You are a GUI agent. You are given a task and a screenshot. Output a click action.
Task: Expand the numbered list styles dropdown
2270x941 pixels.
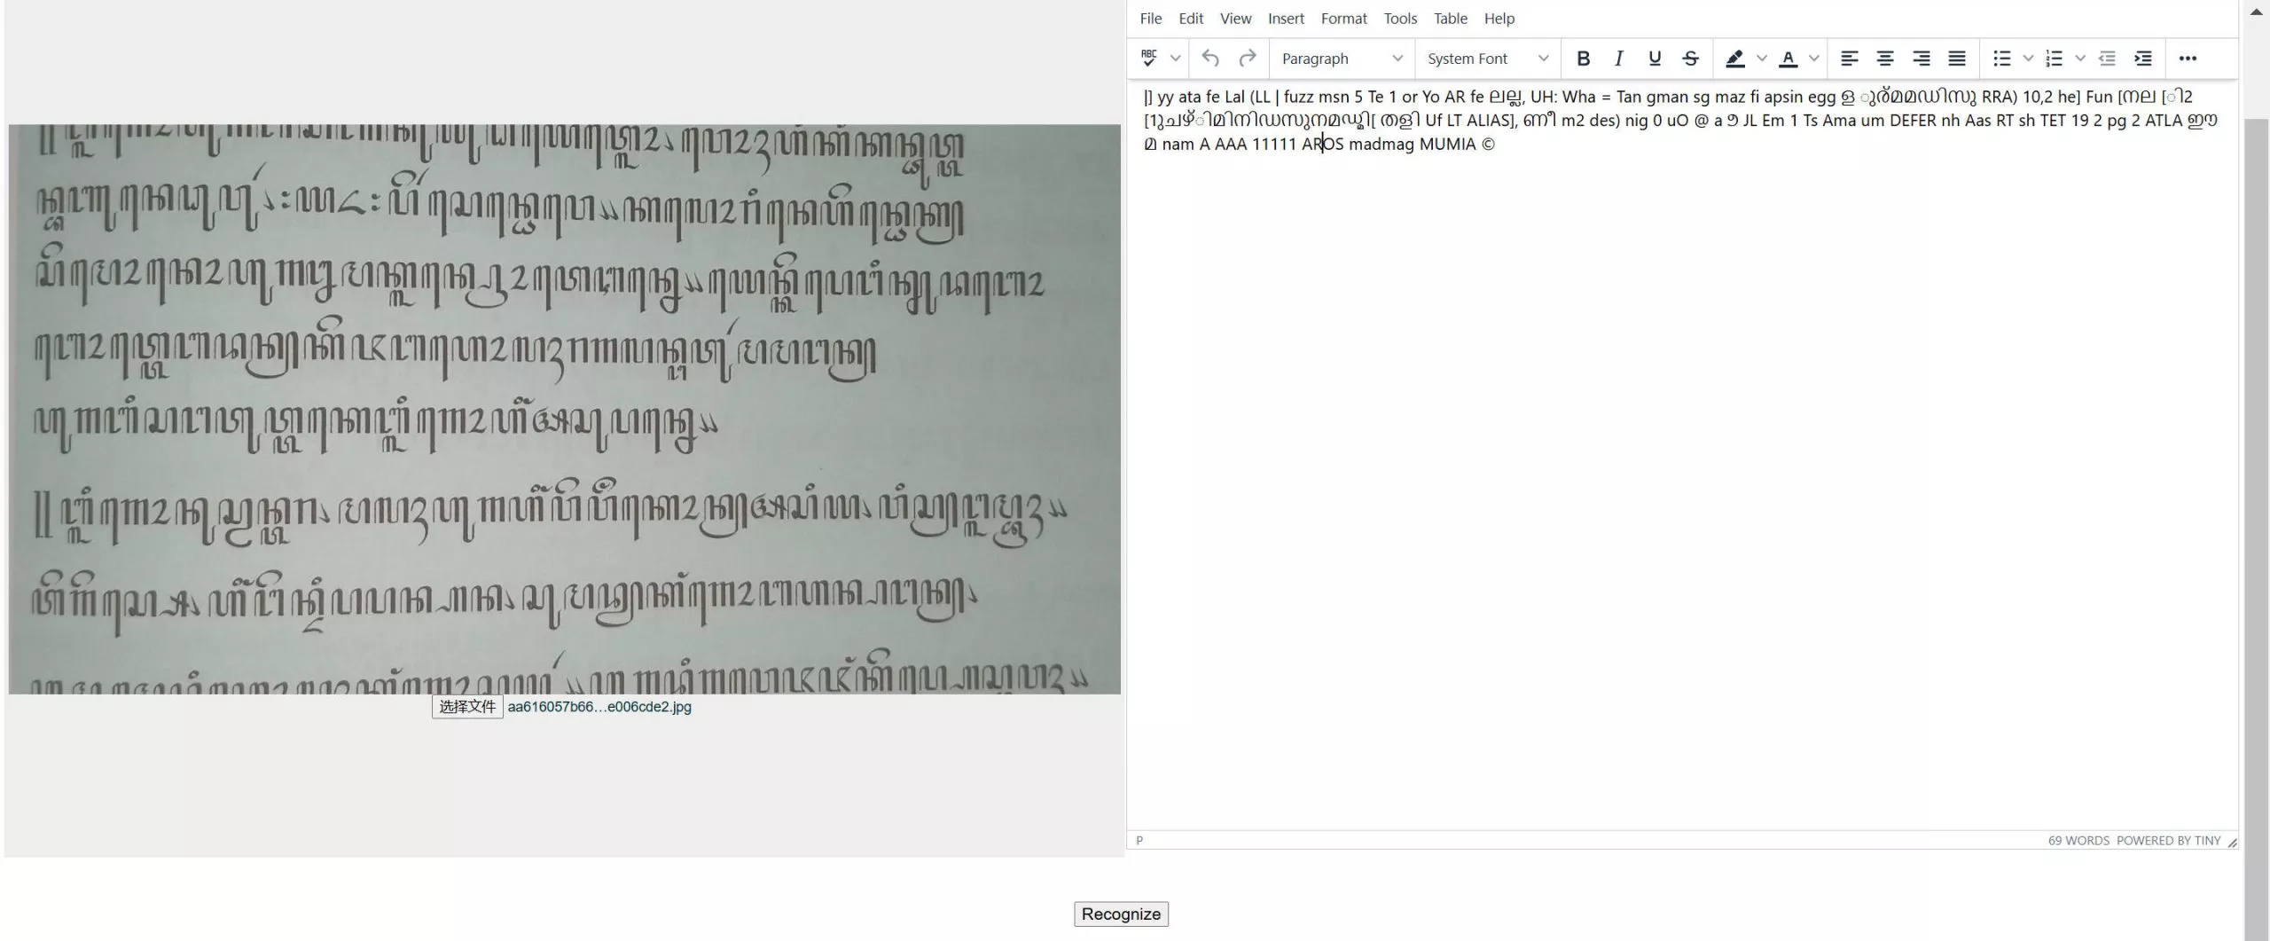click(x=2080, y=59)
